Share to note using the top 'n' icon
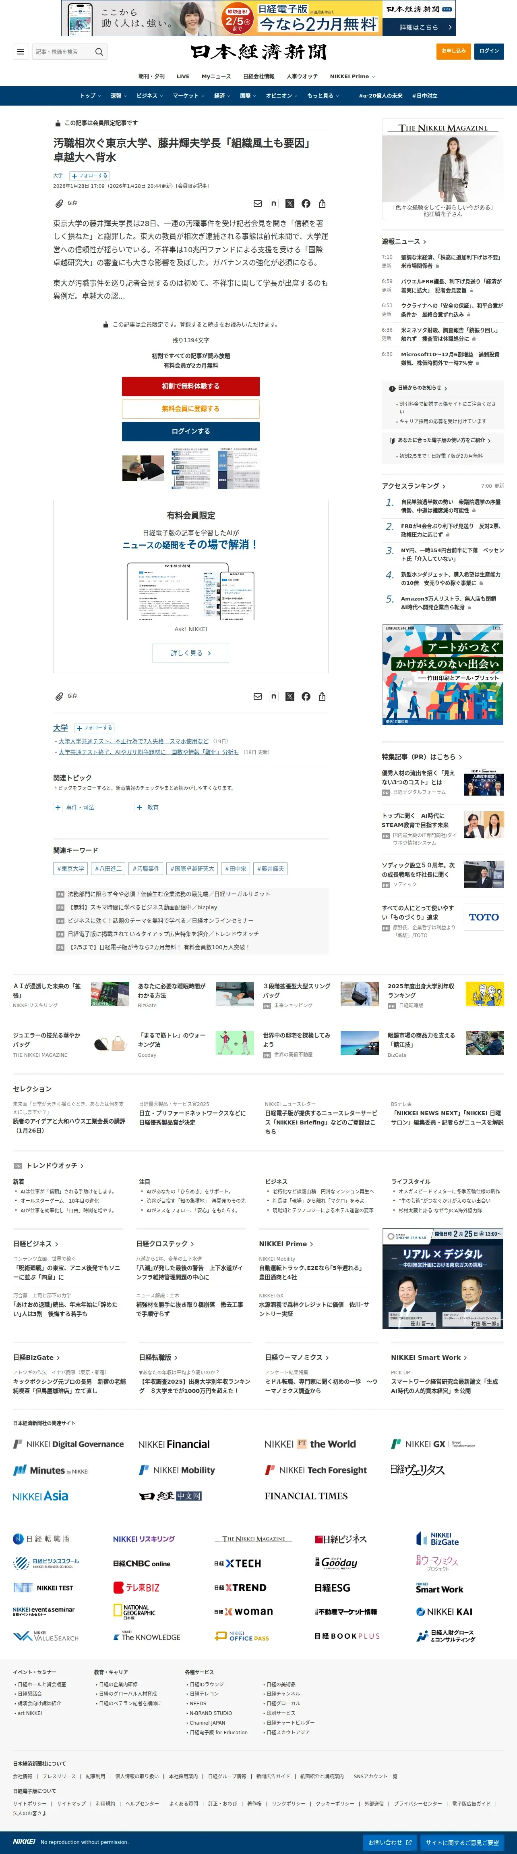 click(273, 204)
